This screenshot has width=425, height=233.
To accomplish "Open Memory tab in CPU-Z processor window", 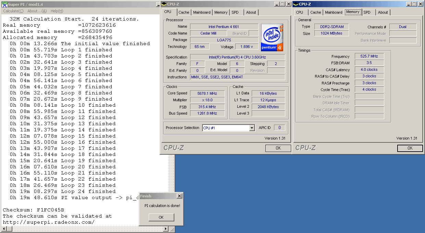I will tap(221, 12).
